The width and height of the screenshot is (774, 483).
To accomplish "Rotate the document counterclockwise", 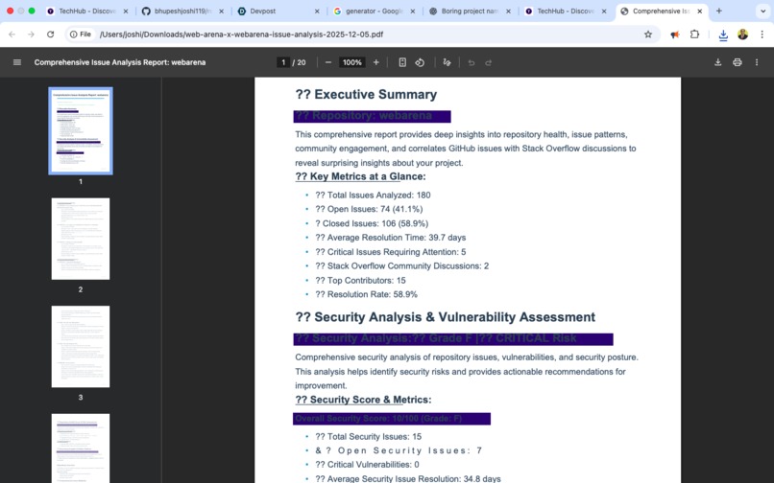I will 420,62.
